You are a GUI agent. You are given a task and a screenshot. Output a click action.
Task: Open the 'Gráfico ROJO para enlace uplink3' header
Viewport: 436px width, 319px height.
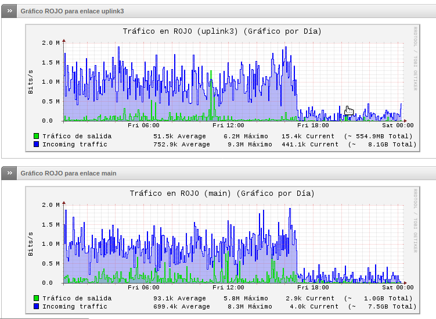tap(73, 11)
